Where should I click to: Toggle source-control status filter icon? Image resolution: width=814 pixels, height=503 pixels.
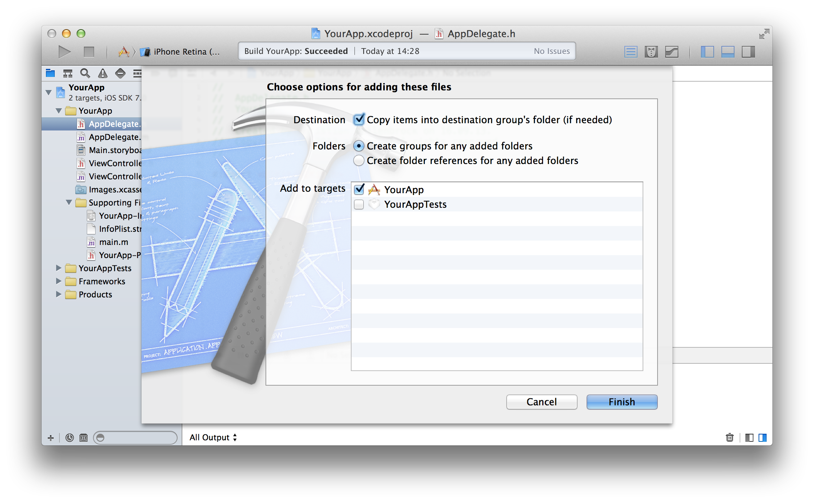(84, 438)
